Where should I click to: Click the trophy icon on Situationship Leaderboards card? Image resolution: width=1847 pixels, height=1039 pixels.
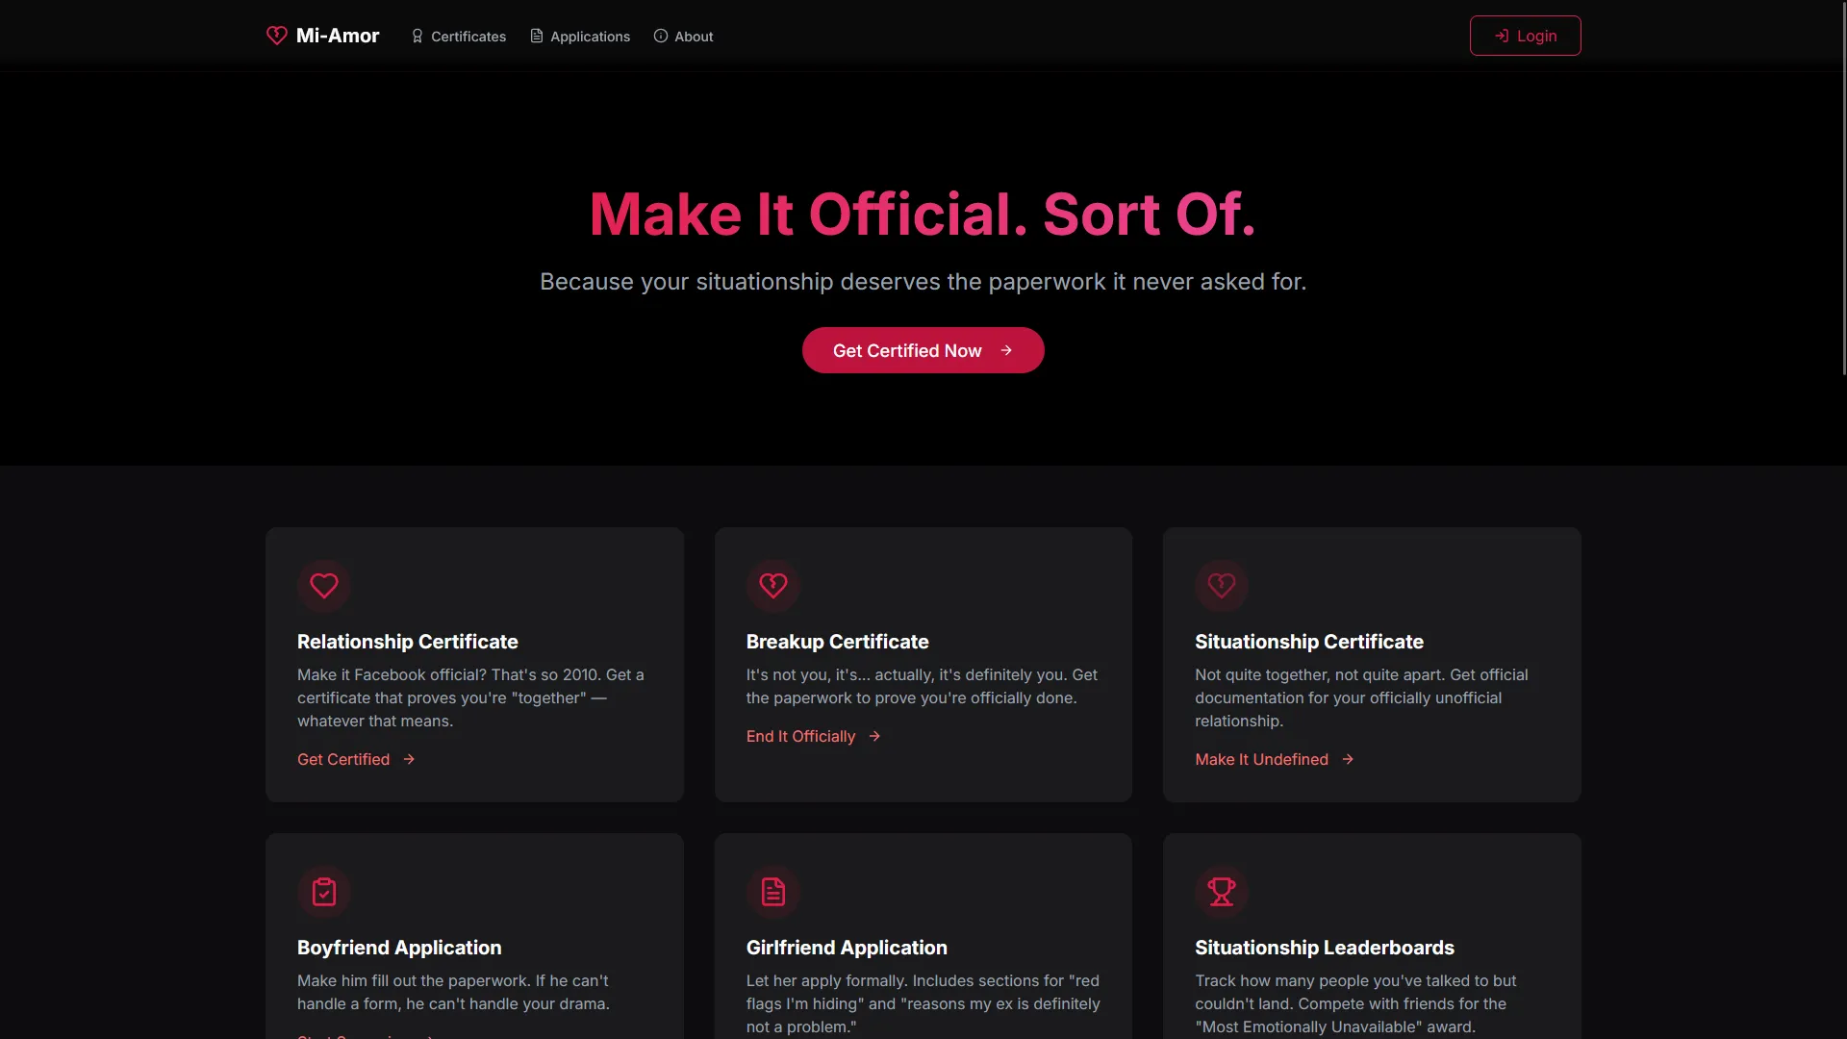tap(1222, 892)
